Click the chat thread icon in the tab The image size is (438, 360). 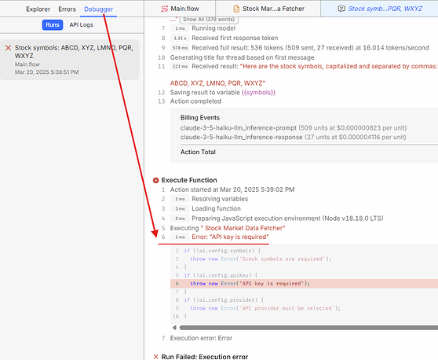(x=341, y=9)
